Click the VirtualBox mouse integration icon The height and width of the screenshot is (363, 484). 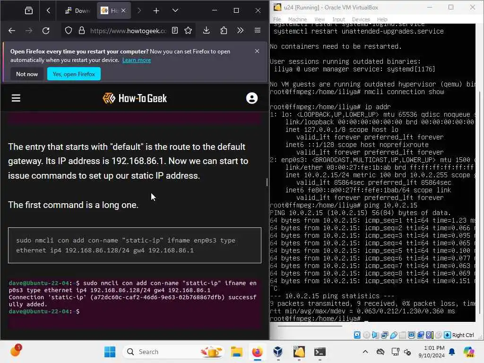tap(438, 335)
